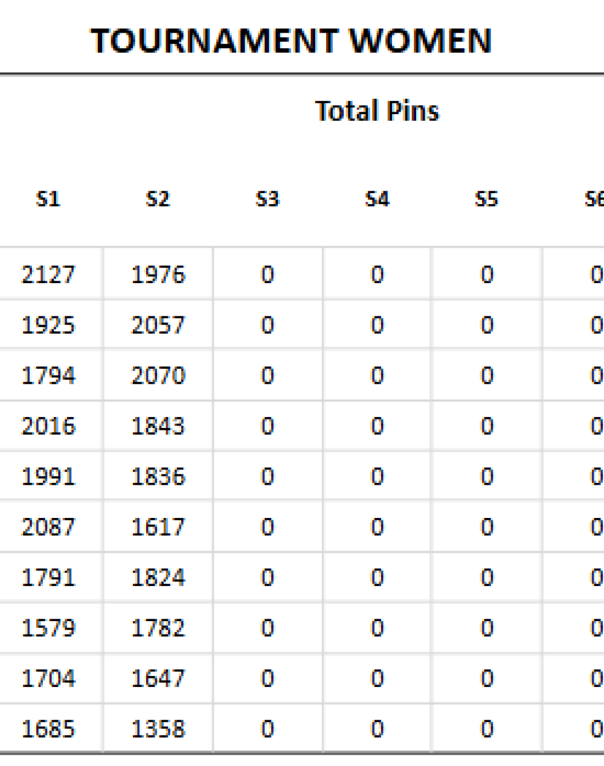Image resolution: width=604 pixels, height=766 pixels.
Task: Select the 2057 score cell
Action: coord(158,325)
